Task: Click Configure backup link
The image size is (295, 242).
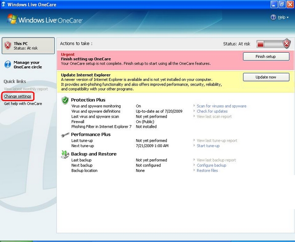Action: click(x=212, y=165)
